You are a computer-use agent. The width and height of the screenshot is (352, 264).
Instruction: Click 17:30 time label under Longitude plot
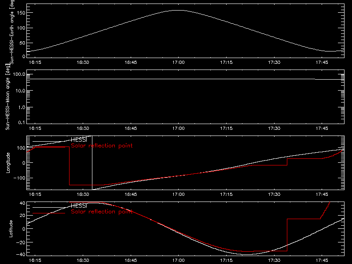274,194
